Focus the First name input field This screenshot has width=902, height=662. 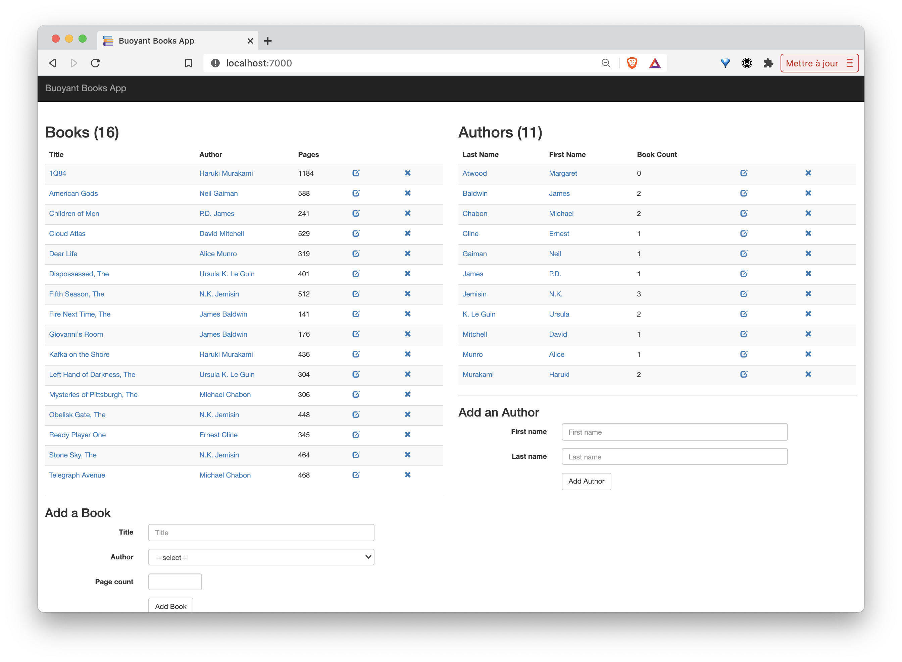coord(674,432)
